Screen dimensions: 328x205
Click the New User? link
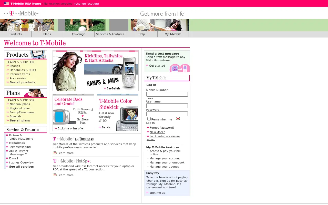[157, 132]
